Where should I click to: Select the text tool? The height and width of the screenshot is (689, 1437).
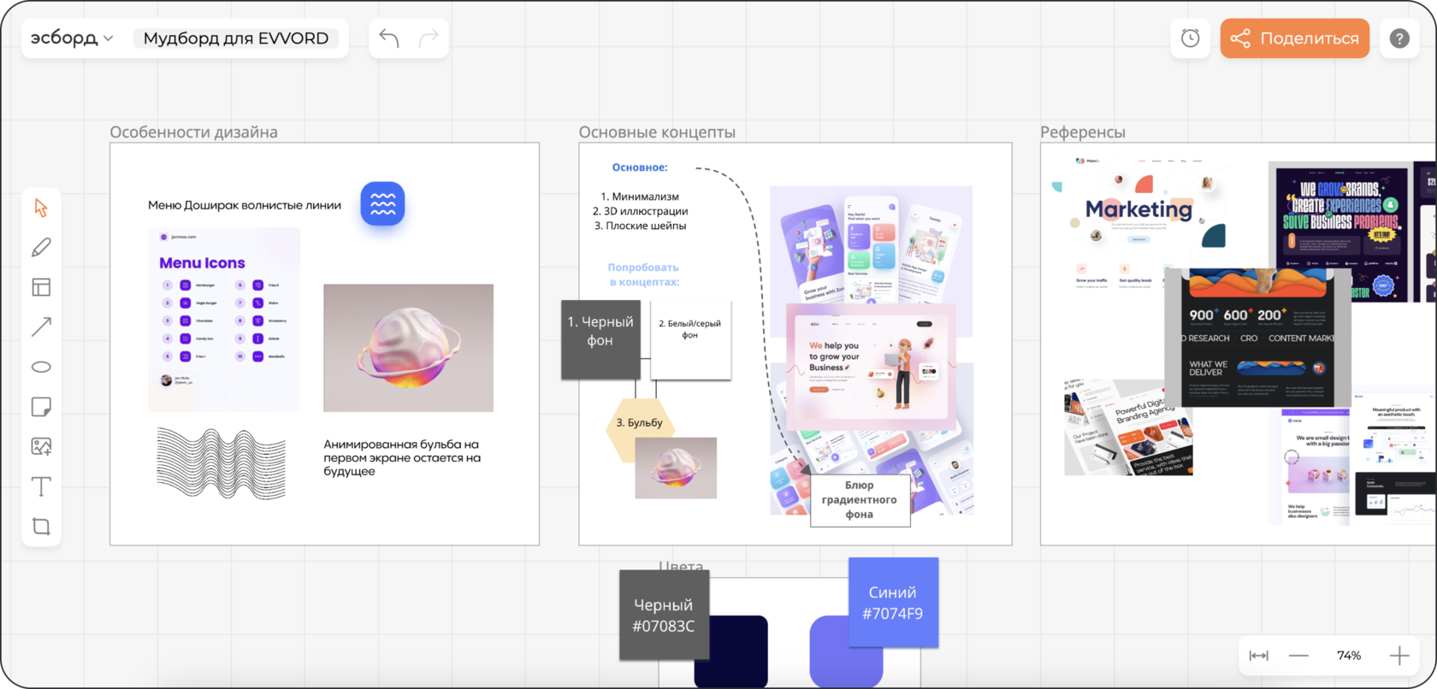pyautogui.click(x=41, y=486)
